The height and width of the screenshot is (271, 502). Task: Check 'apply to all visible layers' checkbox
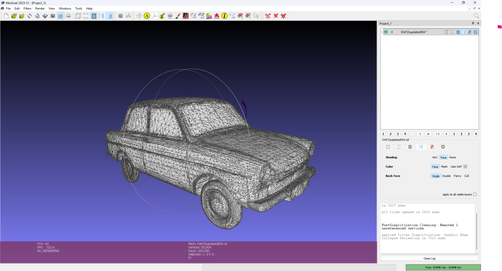[475, 195]
